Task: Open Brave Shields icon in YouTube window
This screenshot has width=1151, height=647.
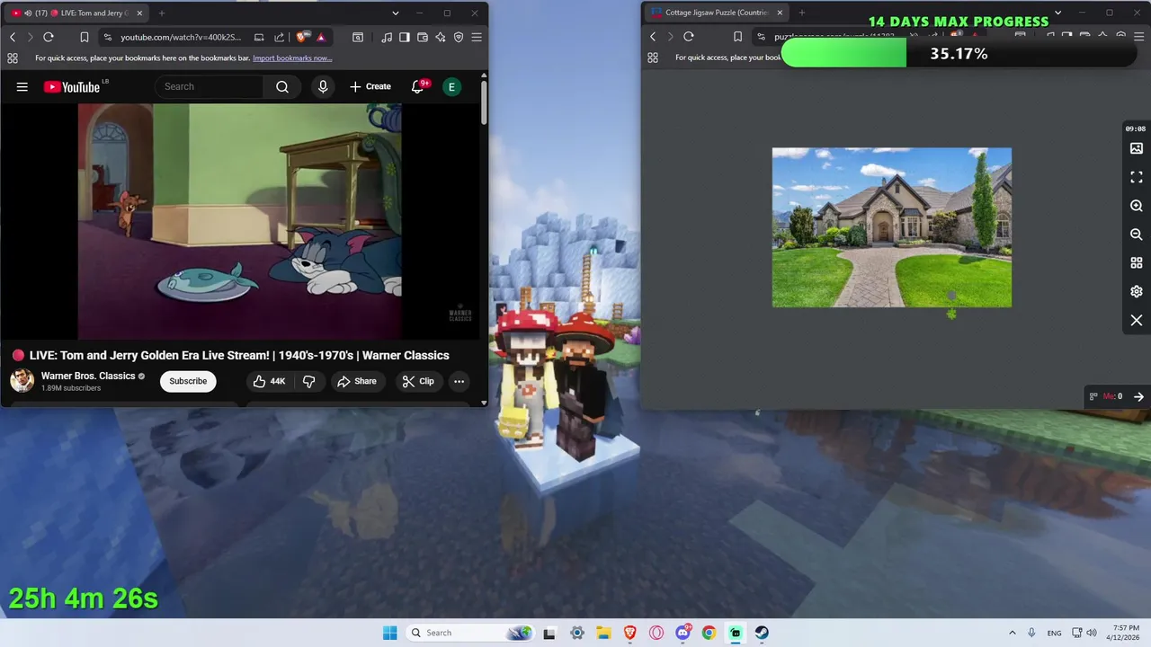Action: pos(301,37)
